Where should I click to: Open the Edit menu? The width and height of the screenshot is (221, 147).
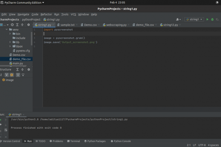(4, 14)
